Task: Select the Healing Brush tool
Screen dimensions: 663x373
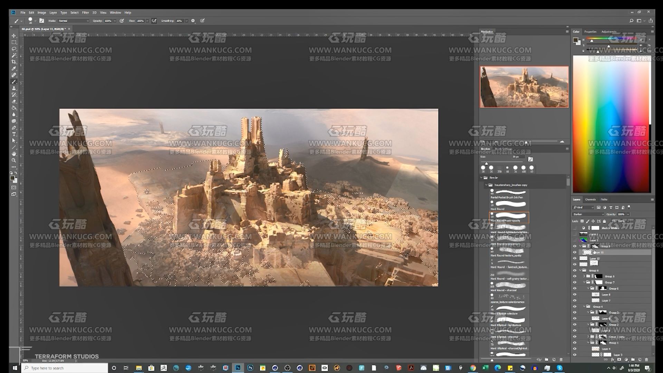Action: coord(14,75)
